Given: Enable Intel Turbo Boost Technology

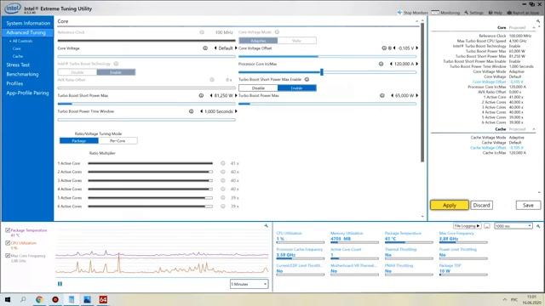Looking at the screenshot, I should click(x=116, y=72).
